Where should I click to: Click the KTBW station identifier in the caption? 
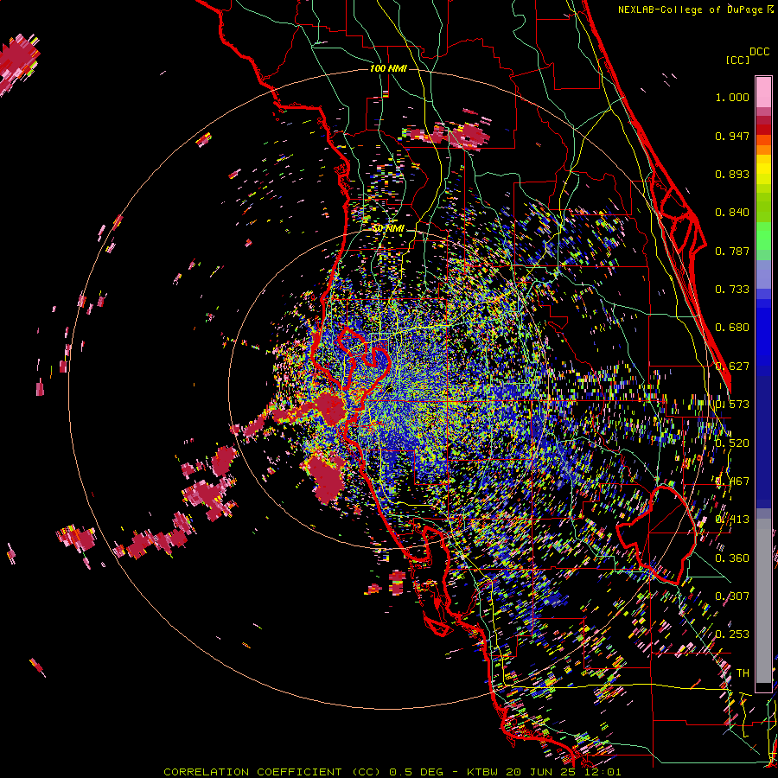coord(484,772)
